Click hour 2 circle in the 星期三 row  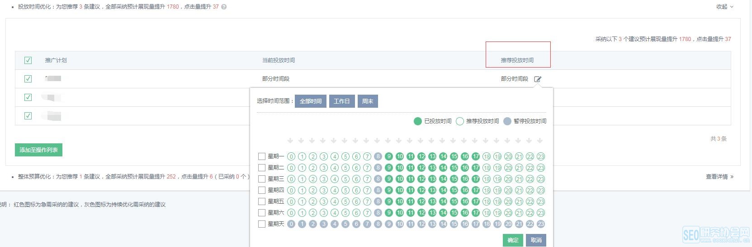tap(313, 179)
